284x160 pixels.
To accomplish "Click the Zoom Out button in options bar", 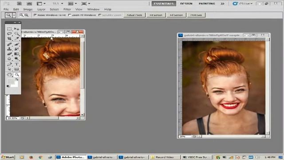I will (x=26, y=15).
